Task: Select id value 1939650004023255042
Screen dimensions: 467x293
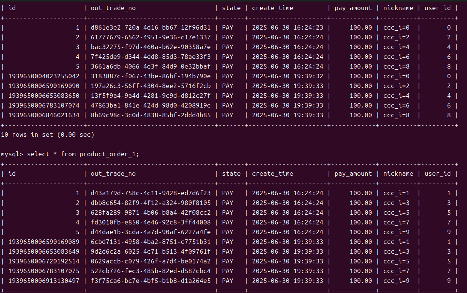Action: point(44,76)
